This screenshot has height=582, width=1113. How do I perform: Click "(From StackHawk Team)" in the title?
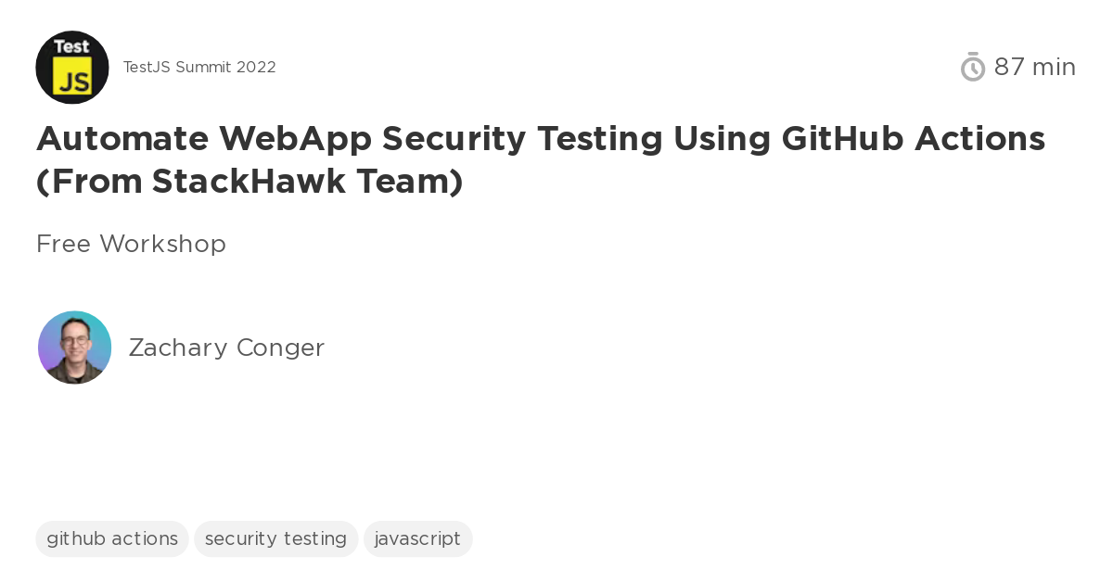[249, 182]
